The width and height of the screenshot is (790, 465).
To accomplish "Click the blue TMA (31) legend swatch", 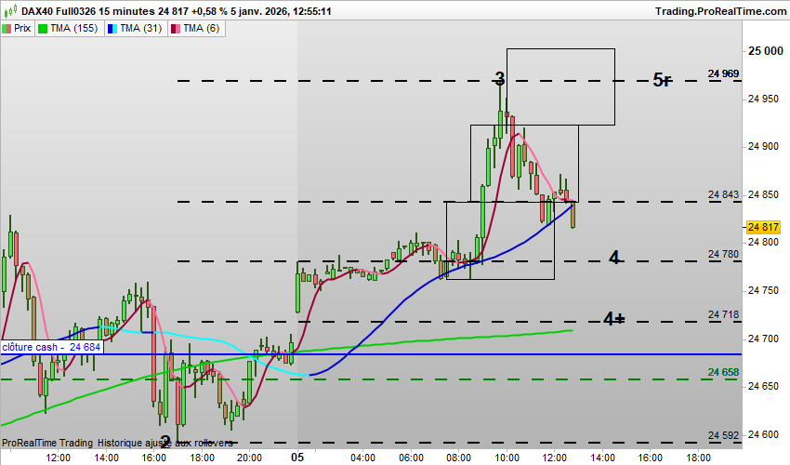I will (x=112, y=29).
